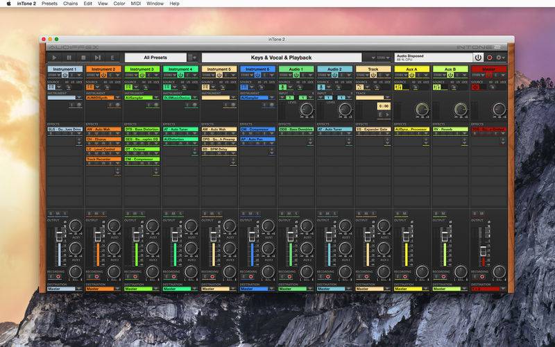This screenshot has height=347, width=555.
Task: Open the Presets menu
Action: pyautogui.click(x=49, y=3)
